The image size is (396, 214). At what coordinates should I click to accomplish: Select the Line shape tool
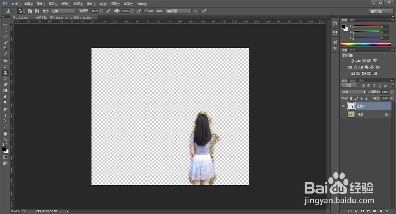pyautogui.click(x=5, y=127)
